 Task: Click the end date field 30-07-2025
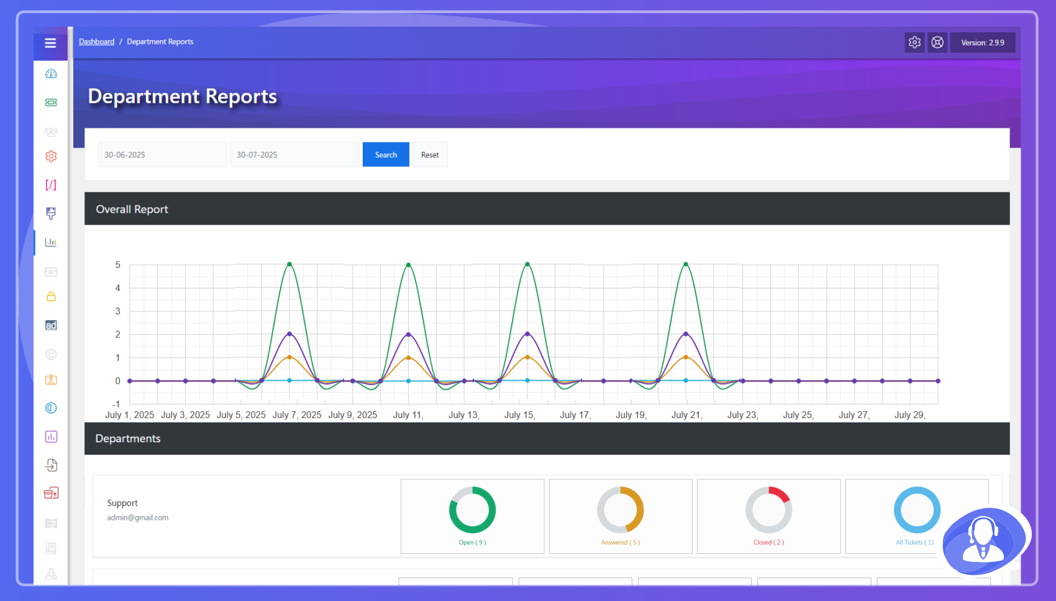[x=294, y=154]
